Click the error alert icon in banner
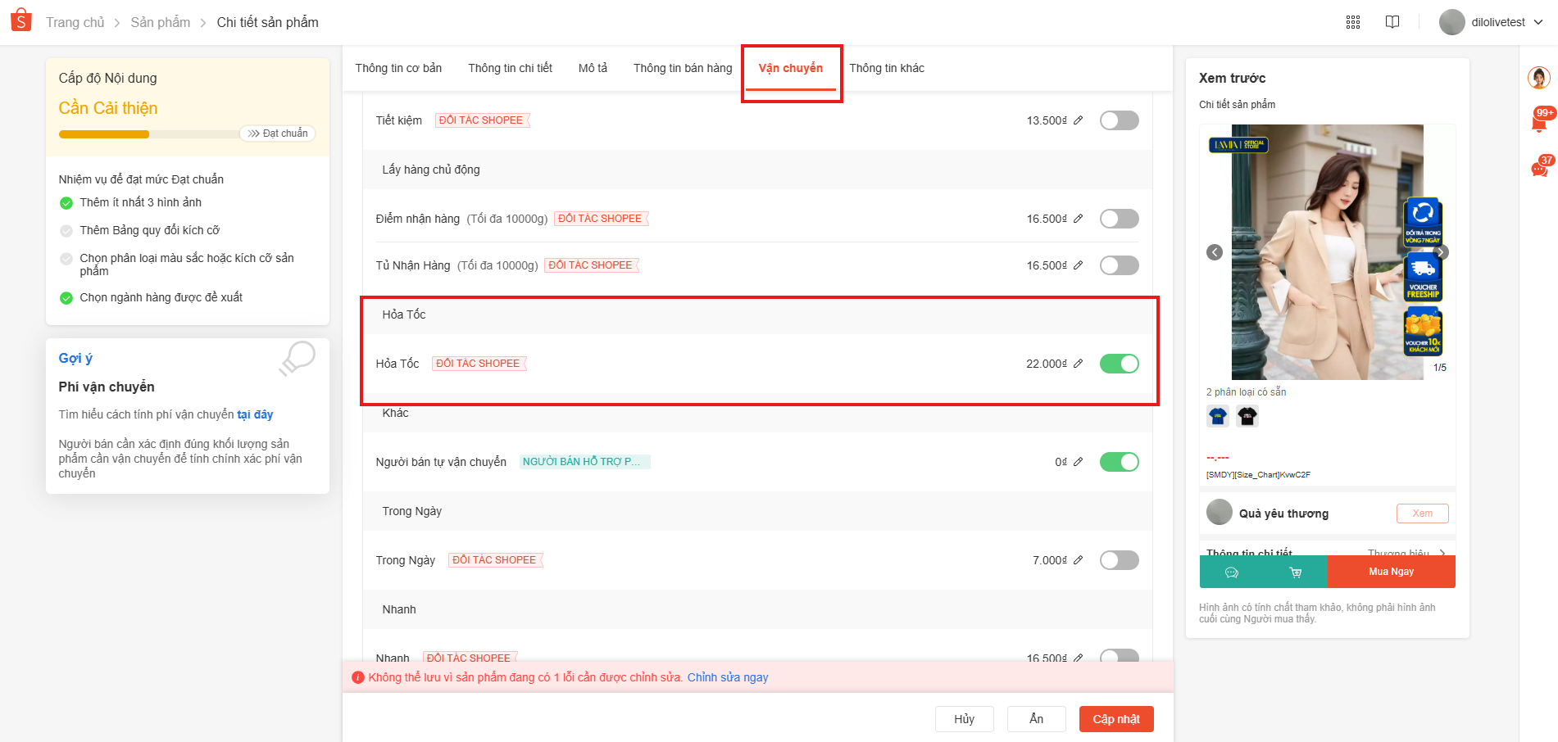Image resolution: width=1558 pixels, height=742 pixels. (357, 677)
